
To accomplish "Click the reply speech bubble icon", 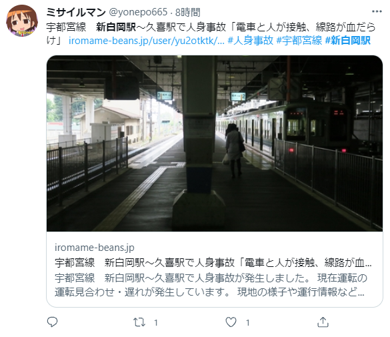I will tap(52, 322).
